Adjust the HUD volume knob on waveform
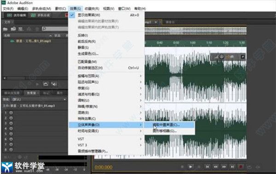Viewport: 276px width, 174px height. (x=221, y=56)
